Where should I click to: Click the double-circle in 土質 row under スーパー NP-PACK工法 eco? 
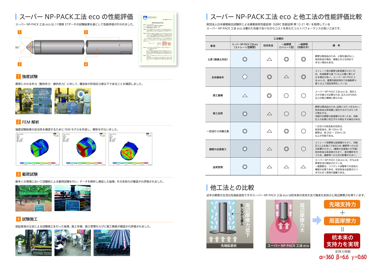pyautogui.click(x=245, y=59)
